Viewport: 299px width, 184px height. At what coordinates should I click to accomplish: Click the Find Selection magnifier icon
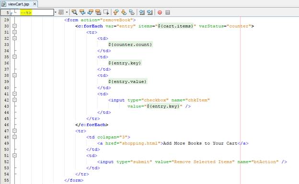pos(74,12)
